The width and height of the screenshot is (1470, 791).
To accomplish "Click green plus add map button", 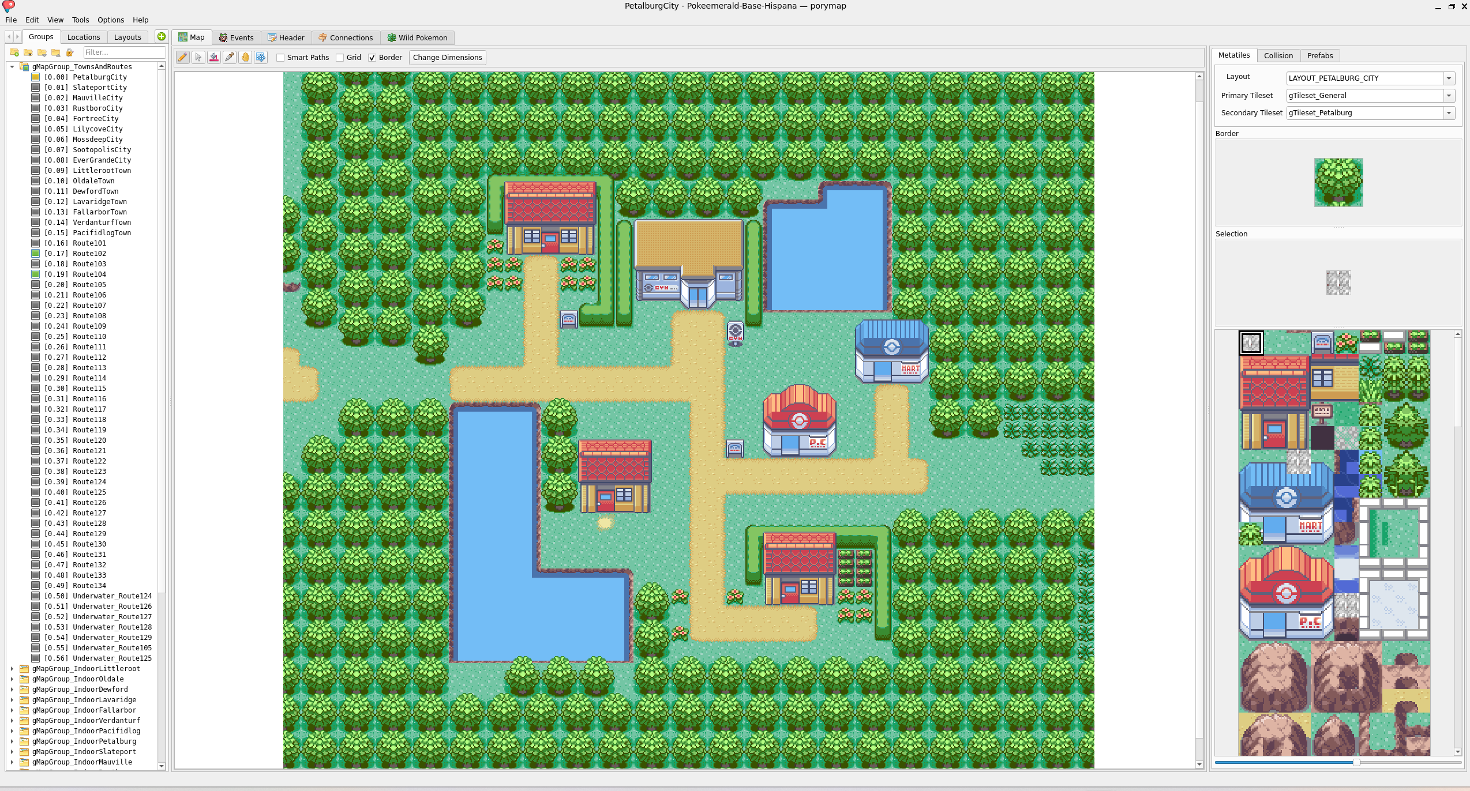I will click(162, 36).
